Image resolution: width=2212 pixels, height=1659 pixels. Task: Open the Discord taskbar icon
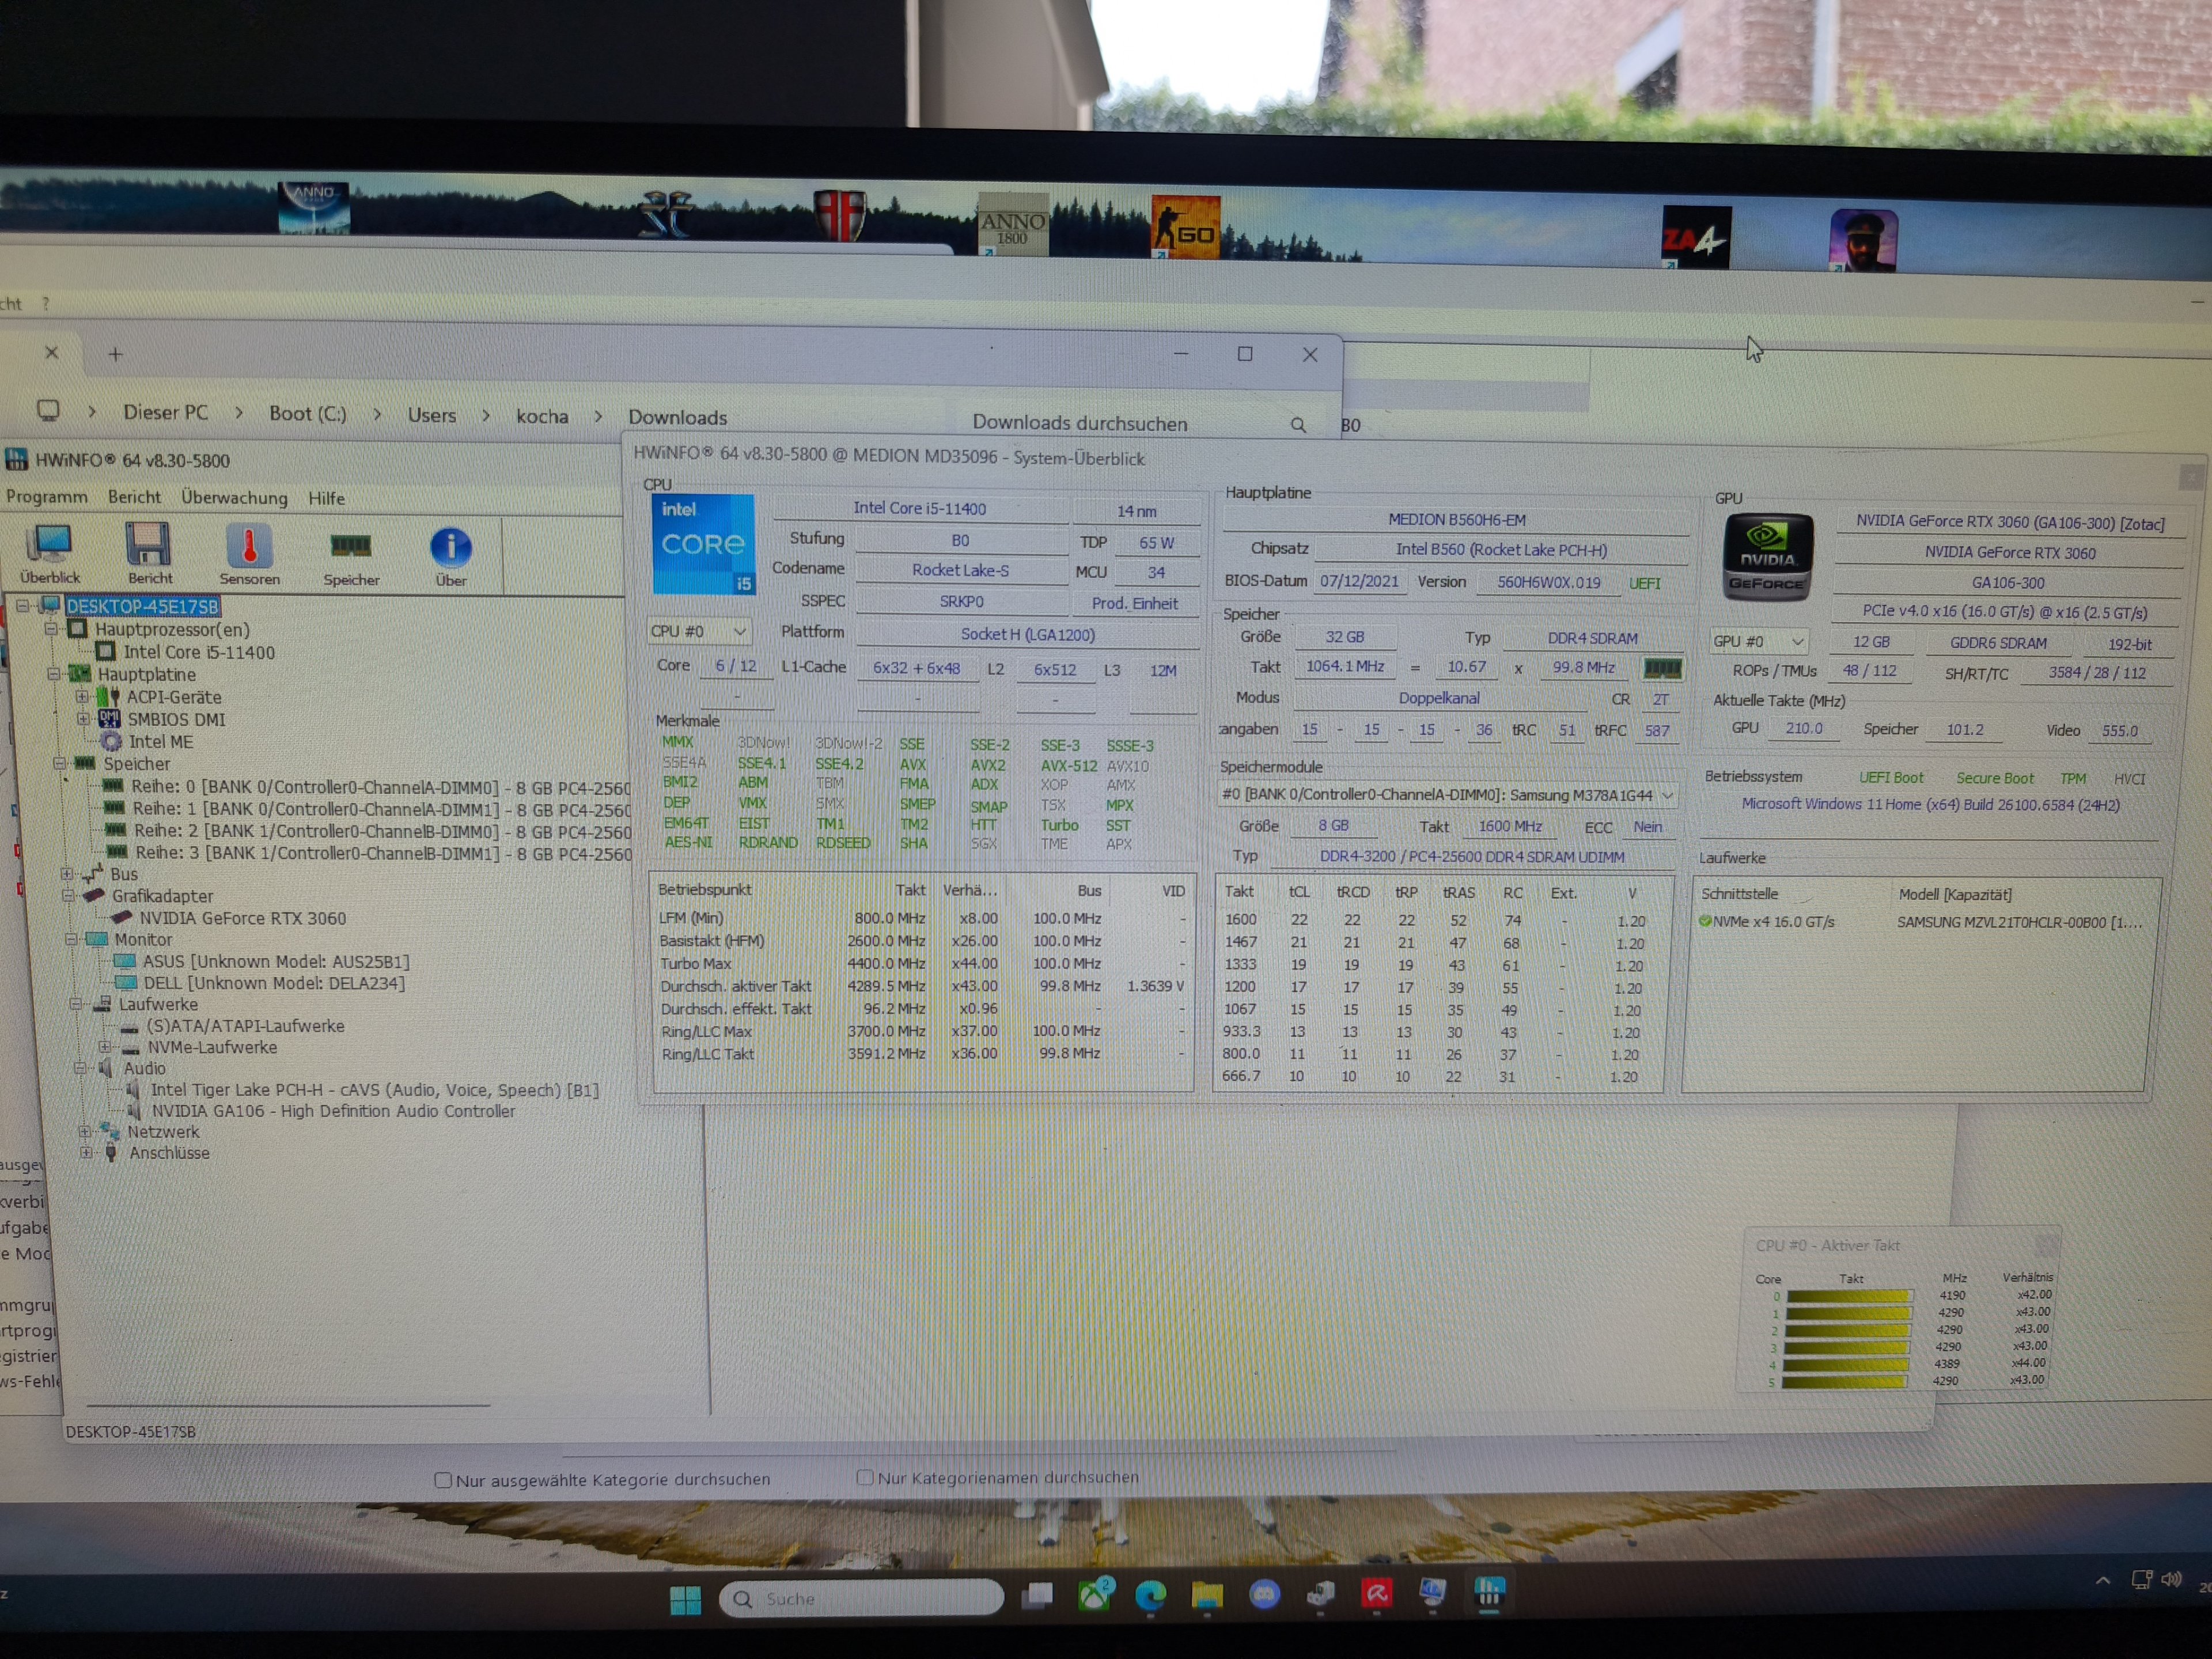(1264, 1594)
